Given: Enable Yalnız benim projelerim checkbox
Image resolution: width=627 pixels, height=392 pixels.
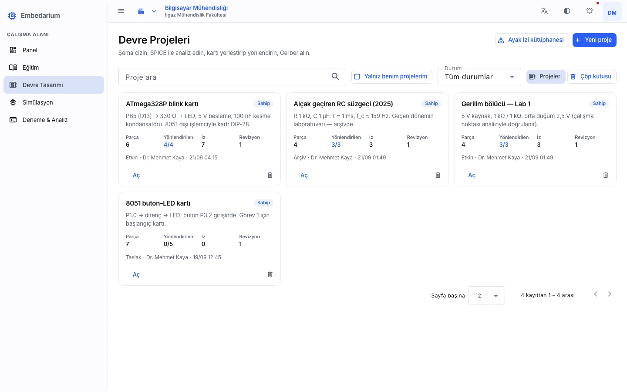Looking at the screenshot, I should coord(391,77).
